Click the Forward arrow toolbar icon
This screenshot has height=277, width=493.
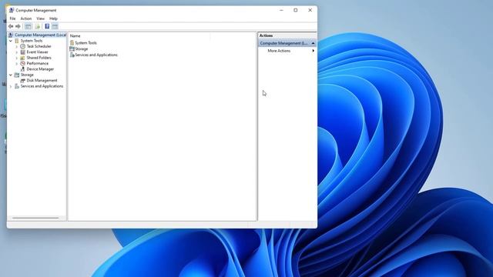point(18,26)
